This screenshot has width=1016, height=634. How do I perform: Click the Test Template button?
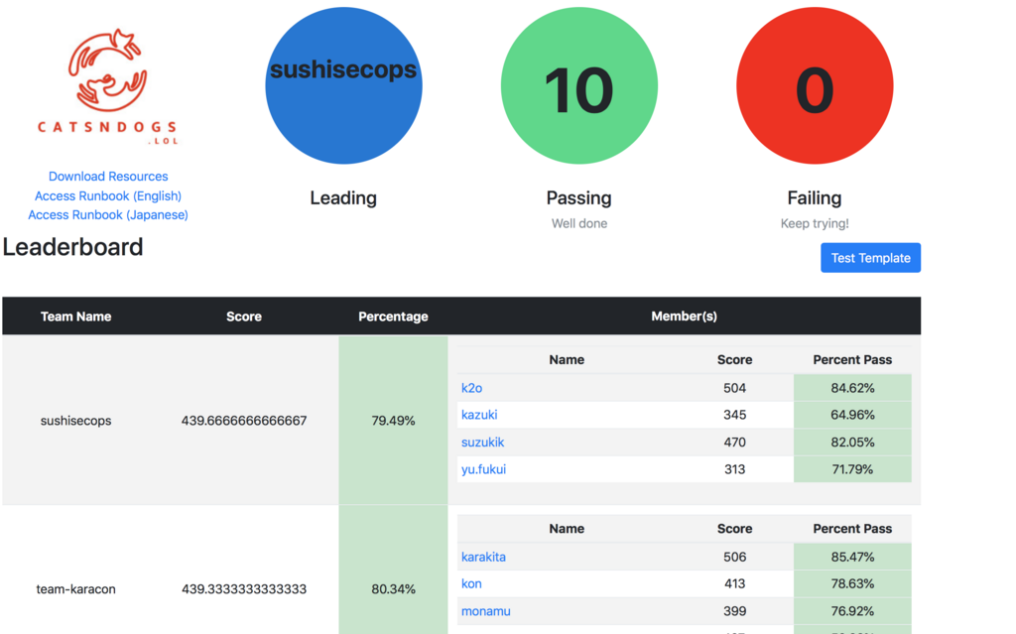[870, 258]
